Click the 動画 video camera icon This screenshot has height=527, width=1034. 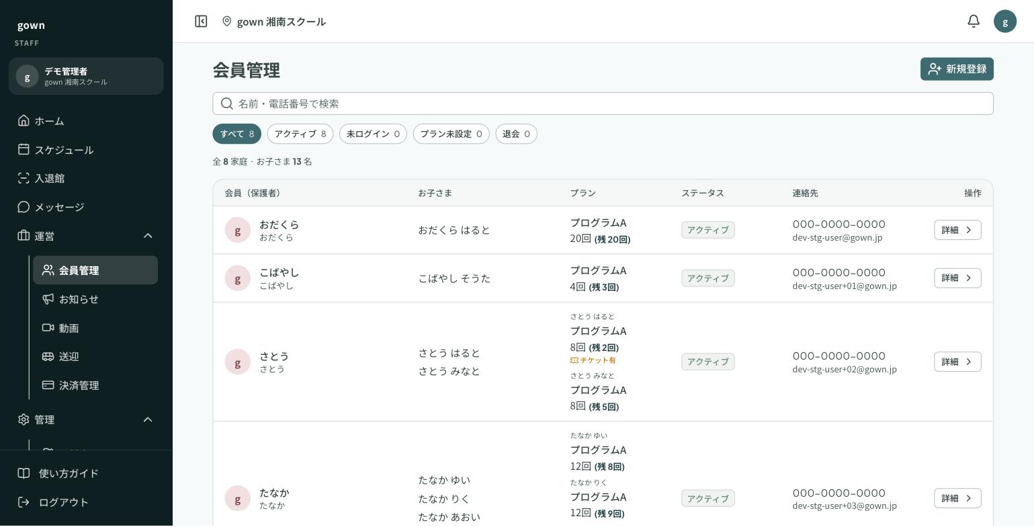[48, 328]
